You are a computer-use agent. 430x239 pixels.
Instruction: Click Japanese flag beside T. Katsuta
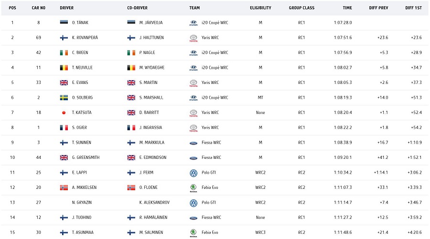(64, 113)
